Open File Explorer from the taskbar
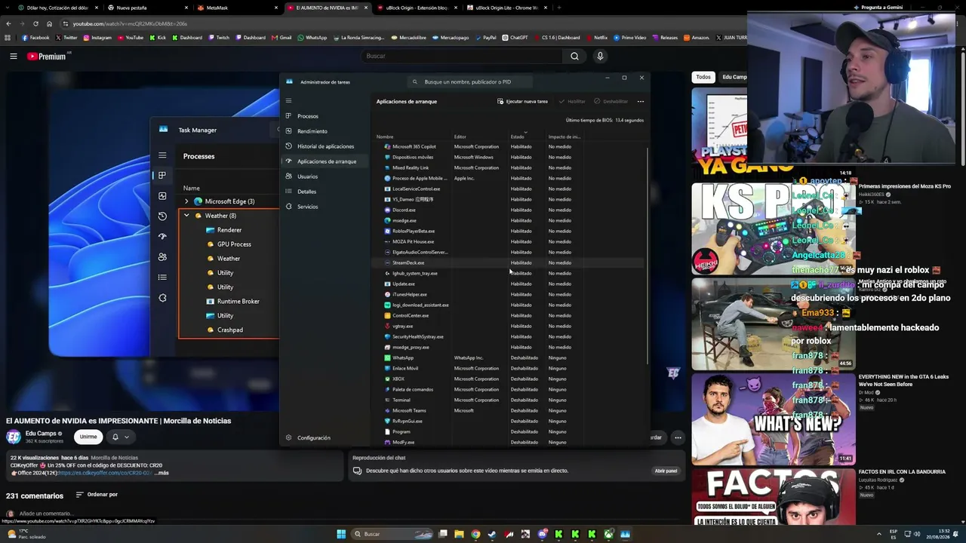 click(459, 534)
